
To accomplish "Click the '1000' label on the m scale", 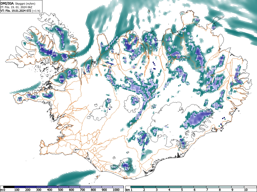I will [x=116, y=190].
